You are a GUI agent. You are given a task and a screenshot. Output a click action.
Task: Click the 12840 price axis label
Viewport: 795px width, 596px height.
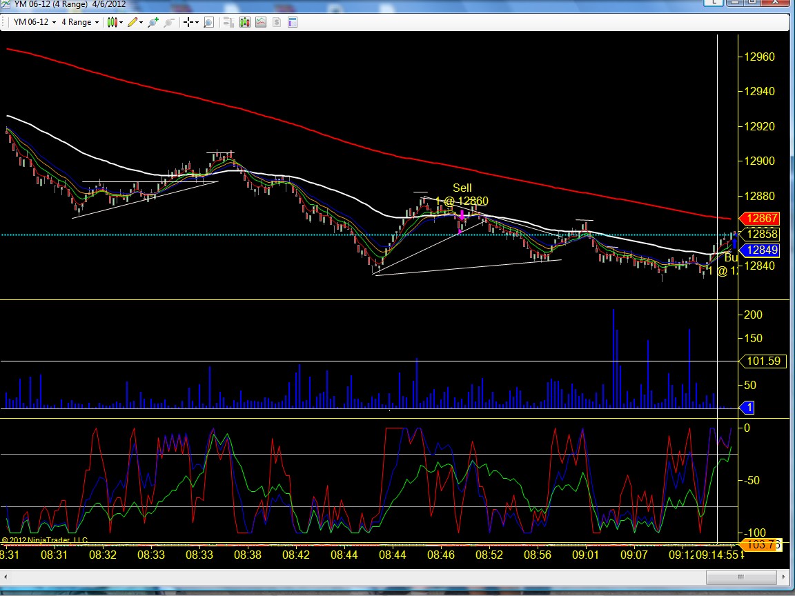click(759, 266)
